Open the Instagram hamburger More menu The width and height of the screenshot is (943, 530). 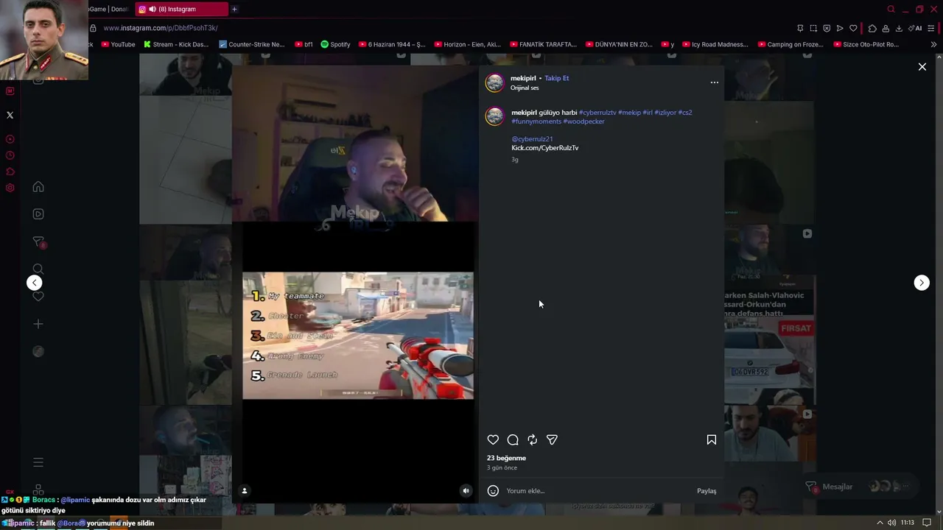[x=38, y=462]
